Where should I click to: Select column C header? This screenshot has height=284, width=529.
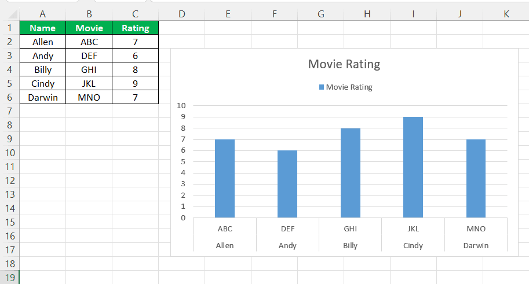[x=135, y=14]
